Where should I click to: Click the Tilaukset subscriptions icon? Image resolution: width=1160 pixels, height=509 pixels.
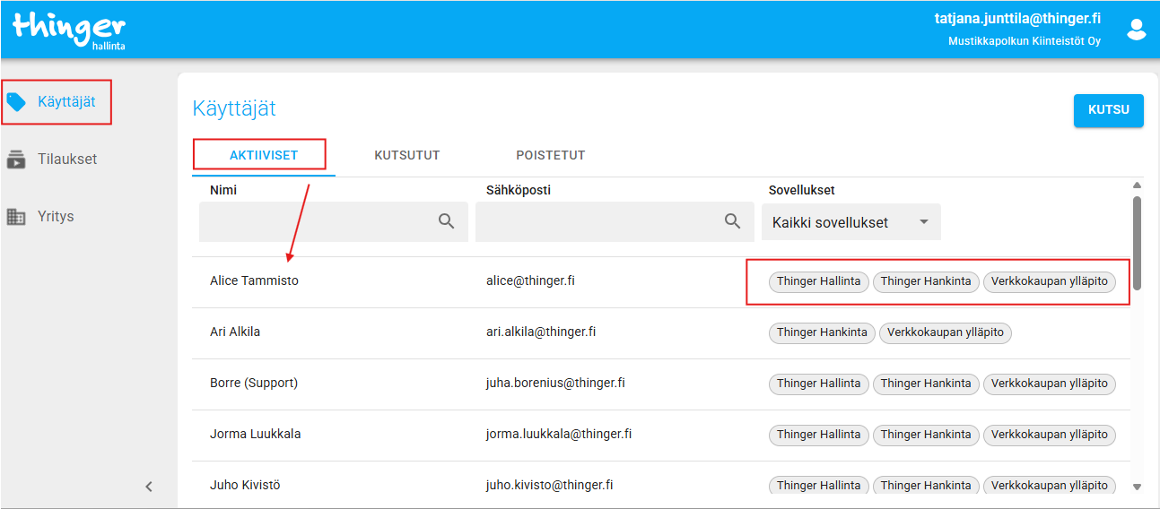[16, 160]
